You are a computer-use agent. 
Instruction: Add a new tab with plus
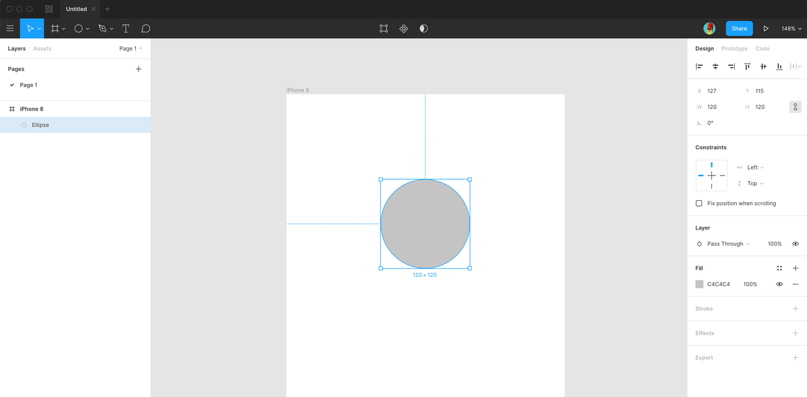point(107,9)
